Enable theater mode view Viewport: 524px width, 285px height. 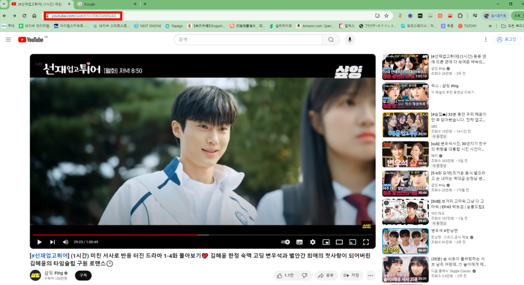pyautogui.click(x=339, y=242)
